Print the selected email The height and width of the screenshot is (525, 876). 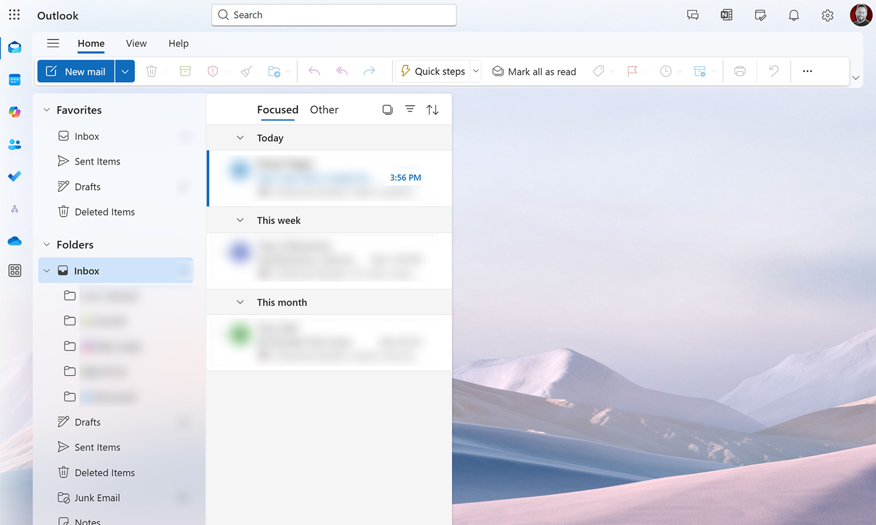point(740,71)
